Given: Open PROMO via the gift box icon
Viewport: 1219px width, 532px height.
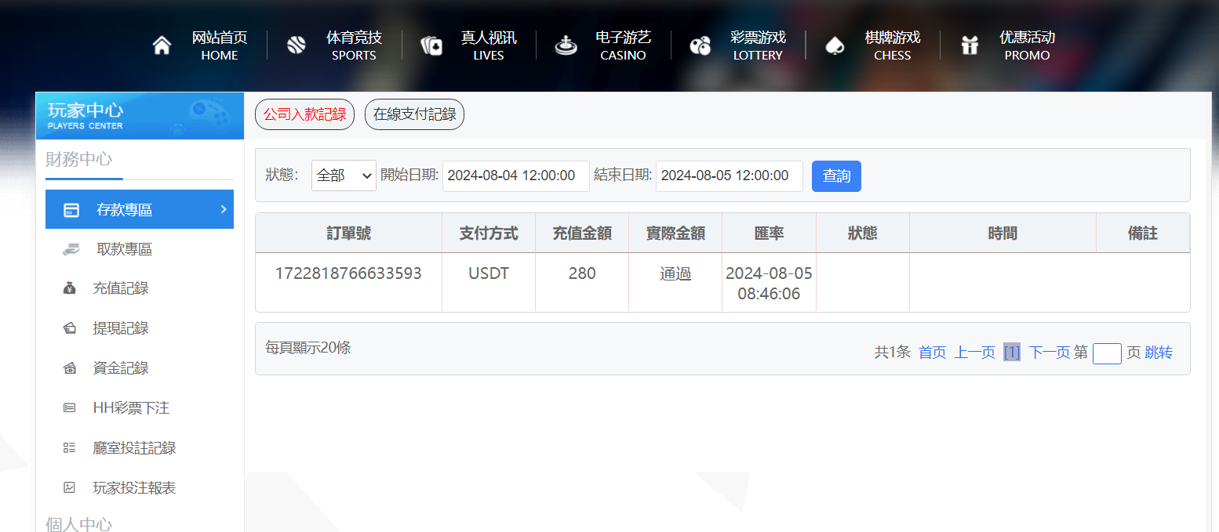Looking at the screenshot, I should 970,44.
